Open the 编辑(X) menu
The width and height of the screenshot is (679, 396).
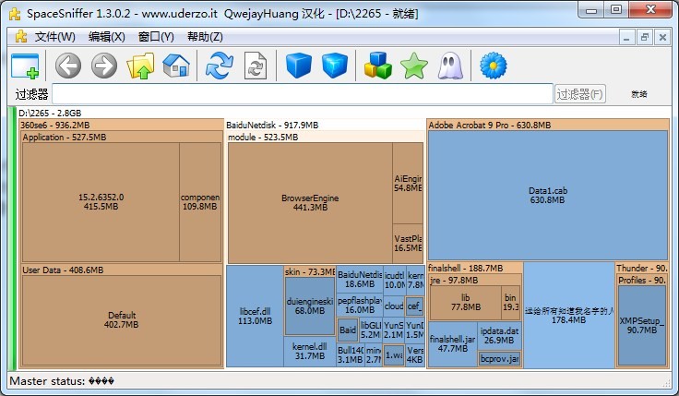coord(106,37)
